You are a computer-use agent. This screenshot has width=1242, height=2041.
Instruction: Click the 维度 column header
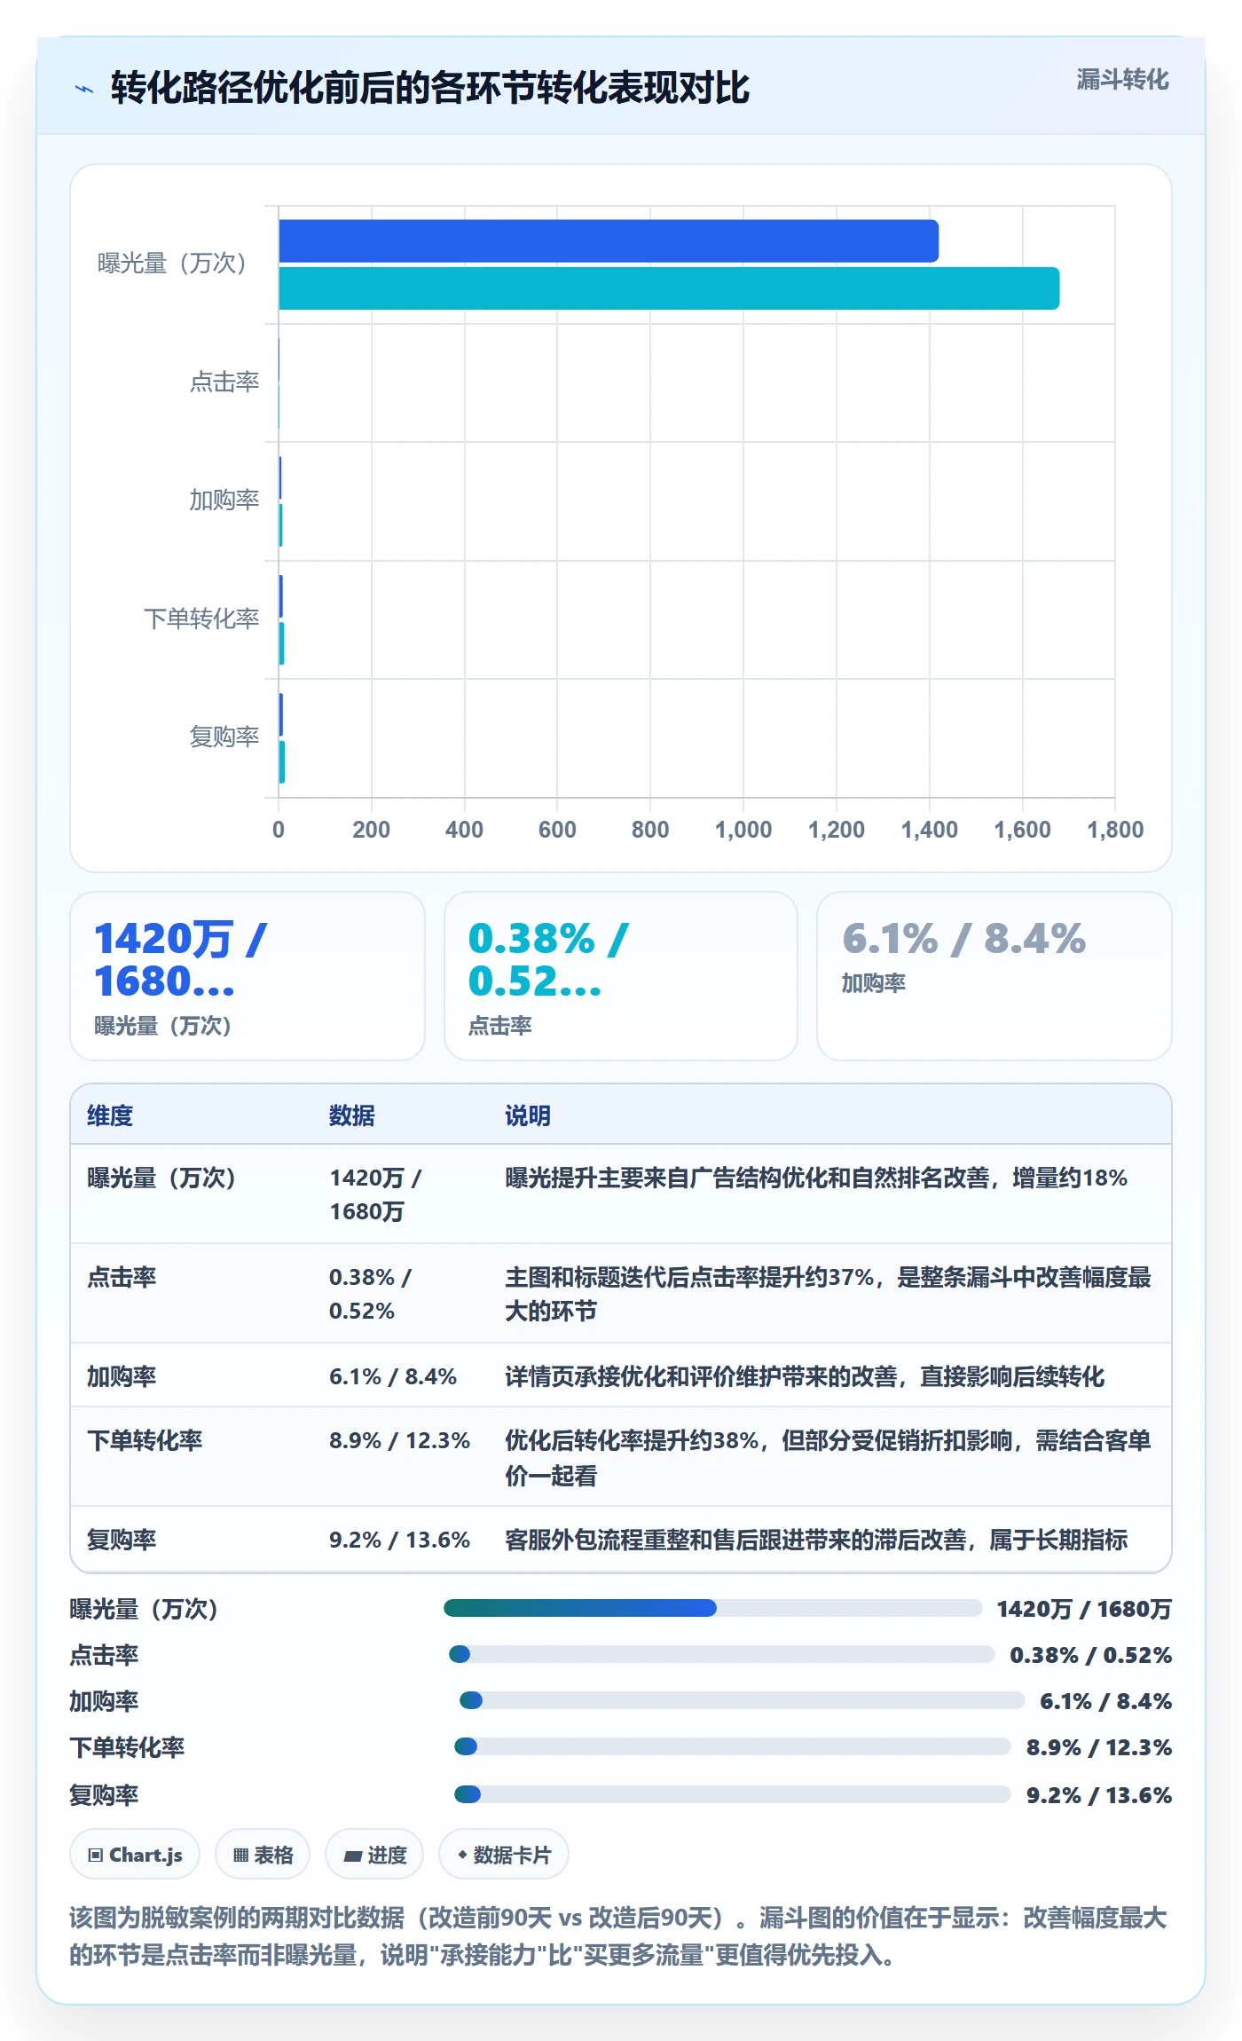pos(110,1115)
